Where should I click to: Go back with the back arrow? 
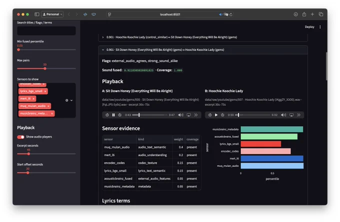point(69,14)
